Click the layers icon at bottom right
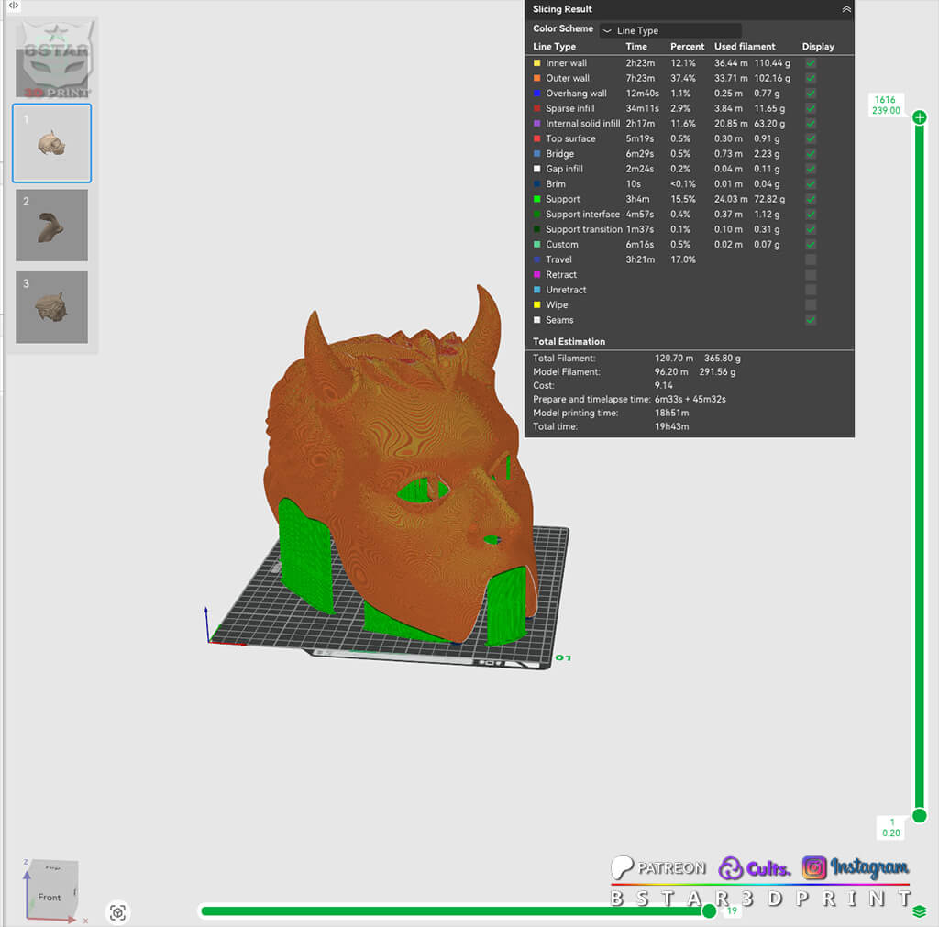 click(x=919, y=911)
